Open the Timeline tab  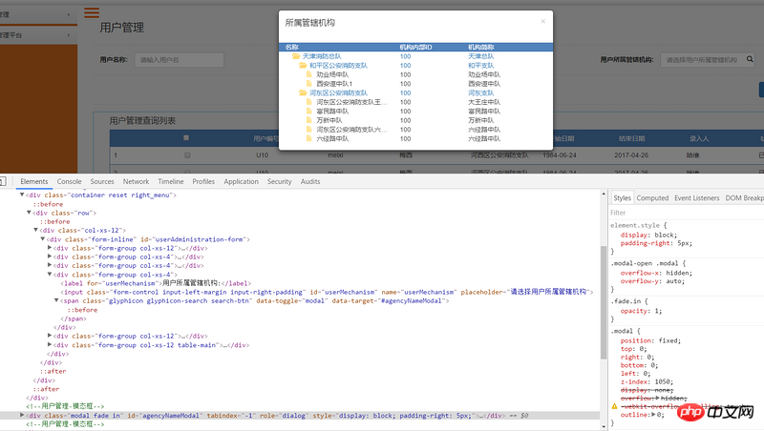click(171, 181)
